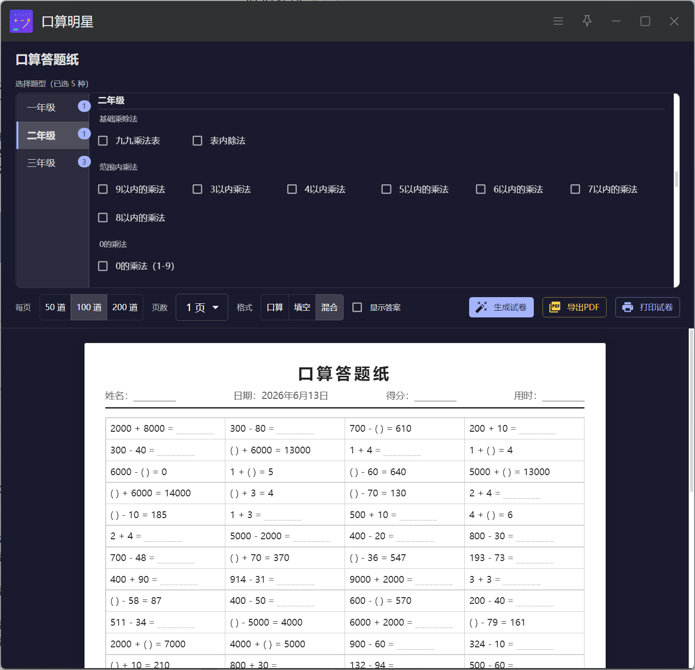Select 50 道 per page option

tap(56, 307)
